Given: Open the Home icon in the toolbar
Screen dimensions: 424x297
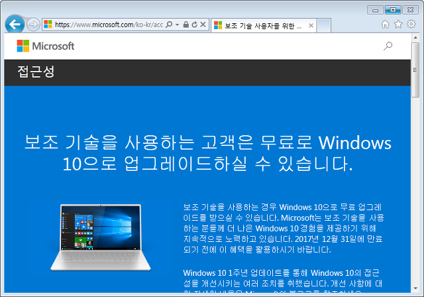Looking at the screenshot, I should (385, 24).
